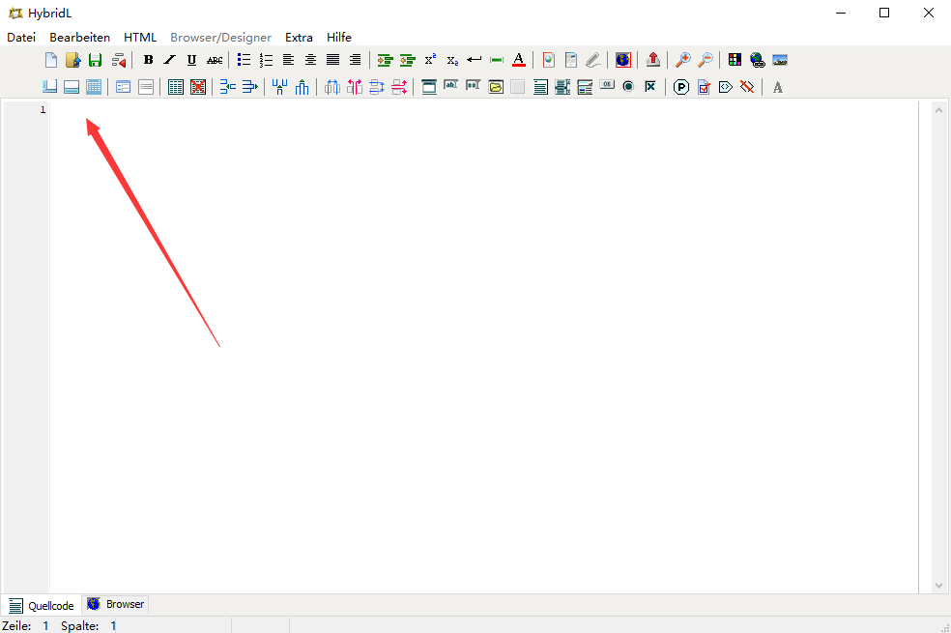This screenshot has width=951, height=633.
Task: Insert a text input field with the ab| icon
Action: pos(451,86)
